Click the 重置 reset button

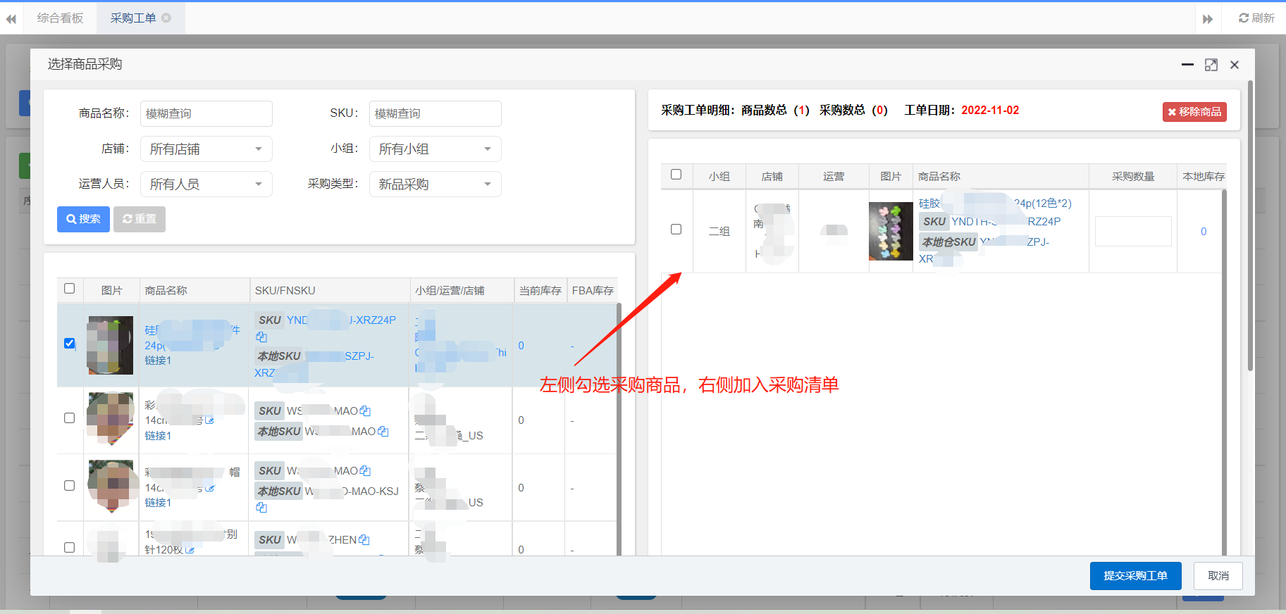140,219
